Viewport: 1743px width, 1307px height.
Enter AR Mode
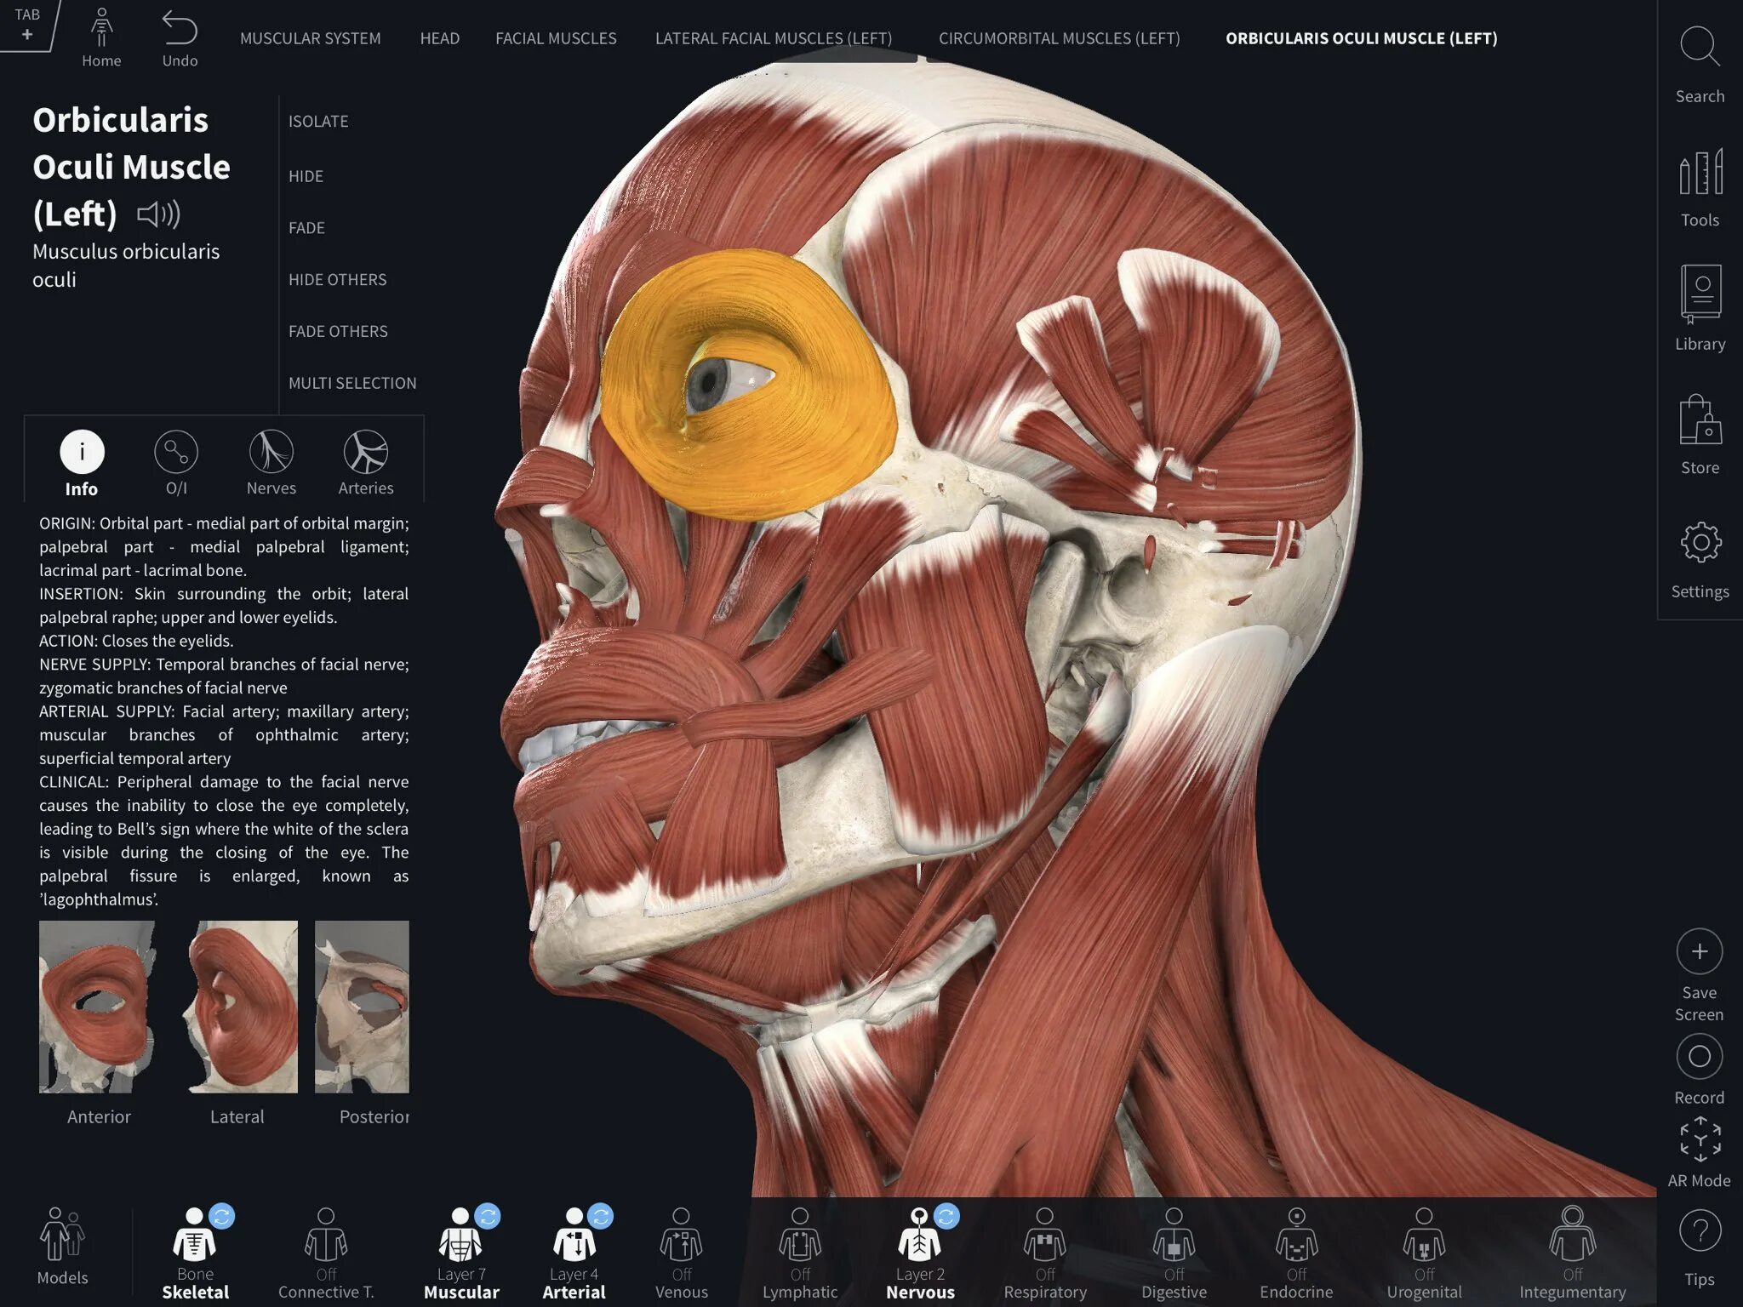coord(1699,1152)
